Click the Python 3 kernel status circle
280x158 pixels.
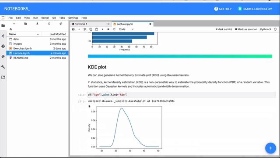(275, 29)
